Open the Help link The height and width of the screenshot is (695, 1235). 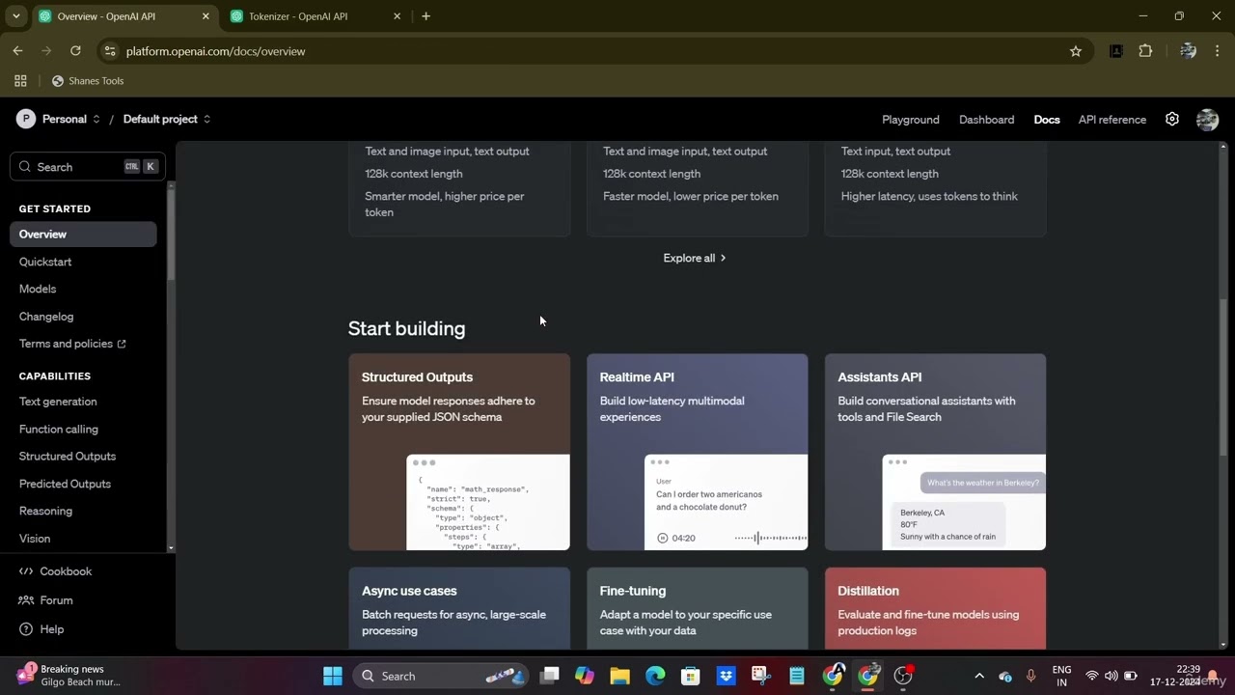point(41,629)
